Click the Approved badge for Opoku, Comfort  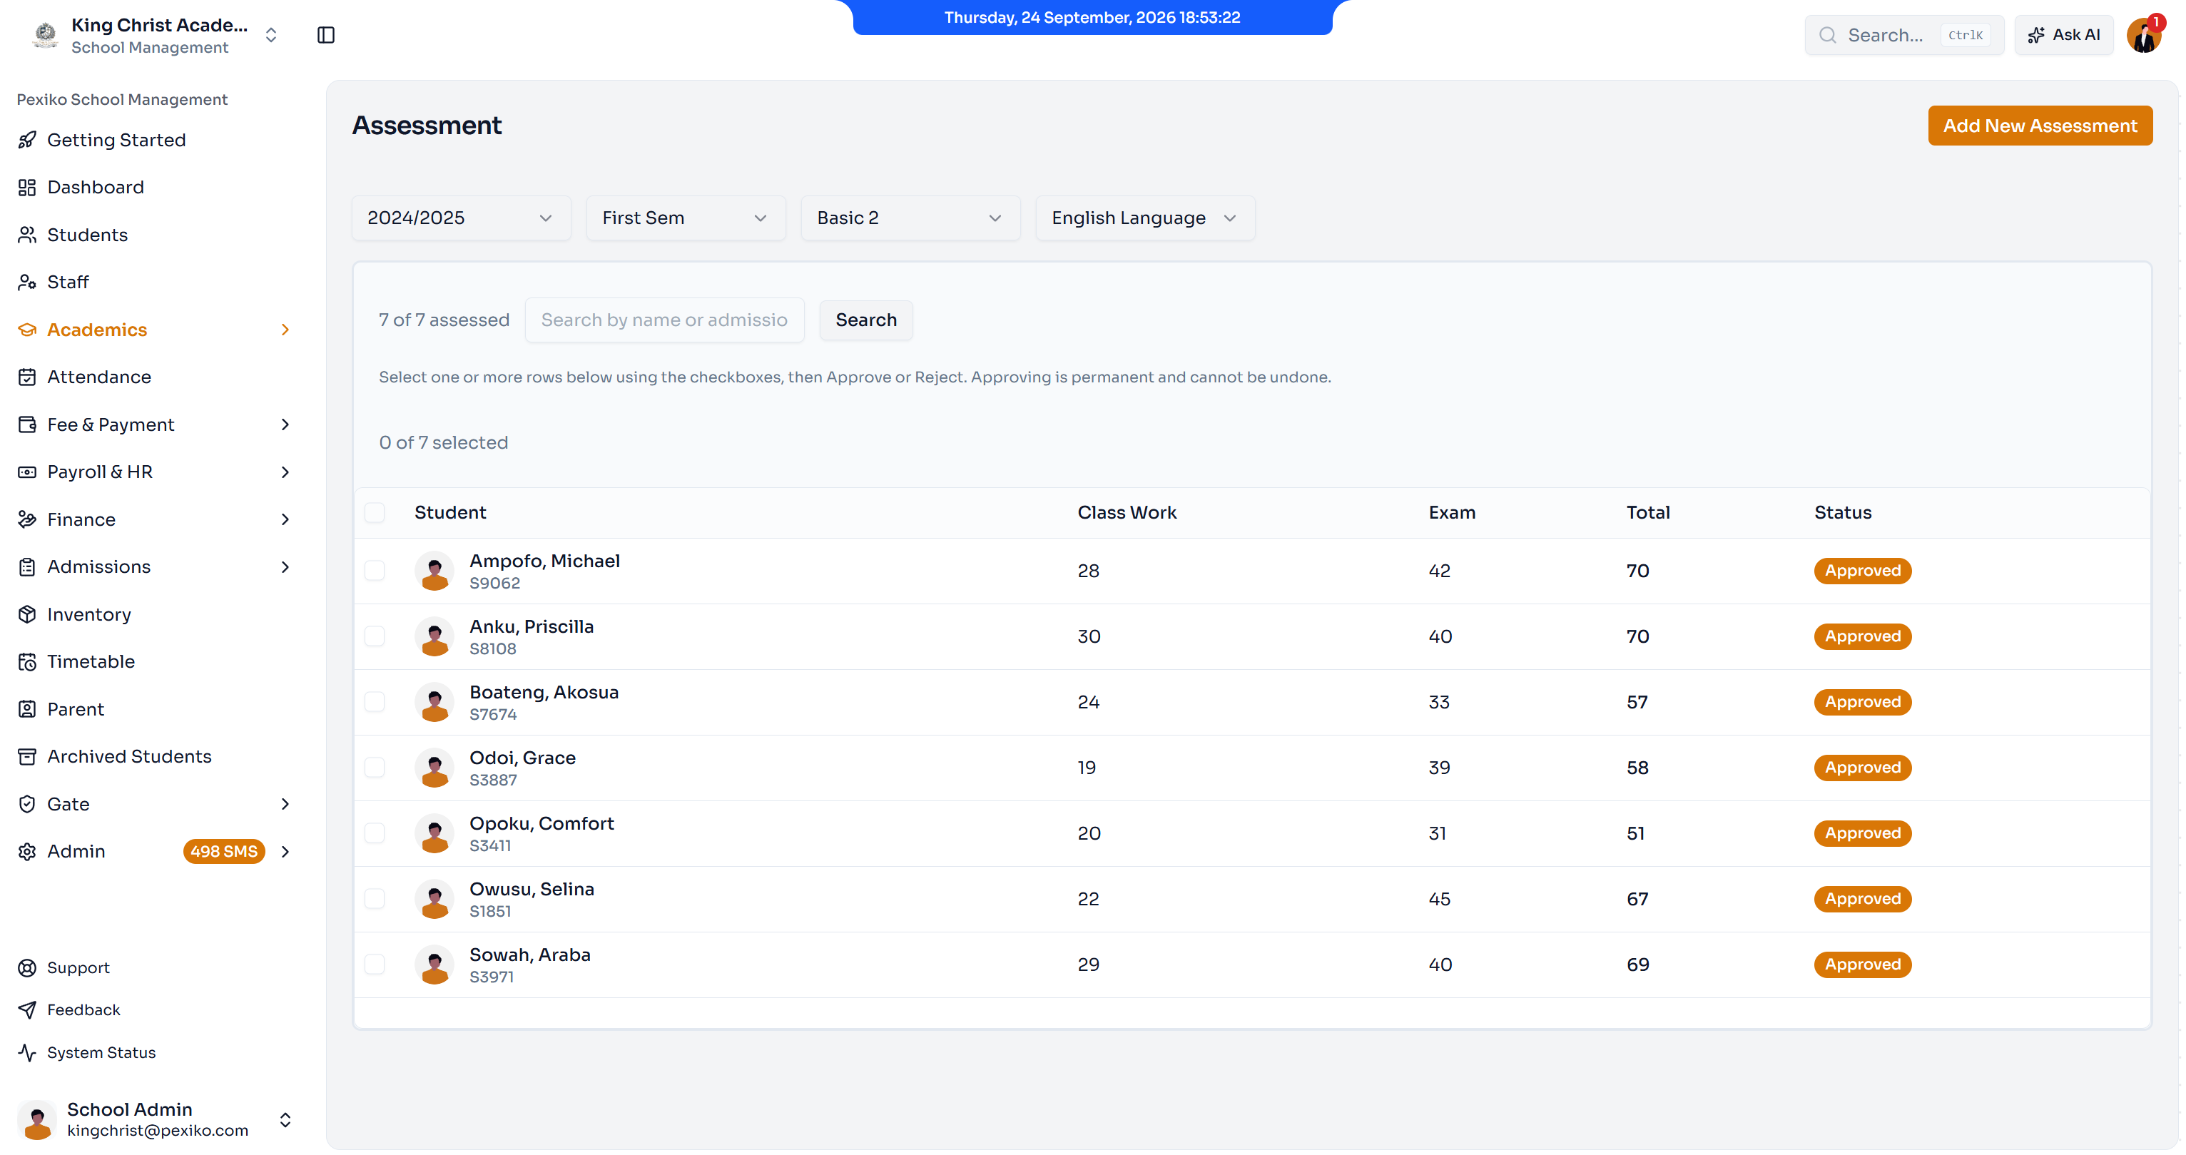pyautogui.click(x=1862, y=833)
